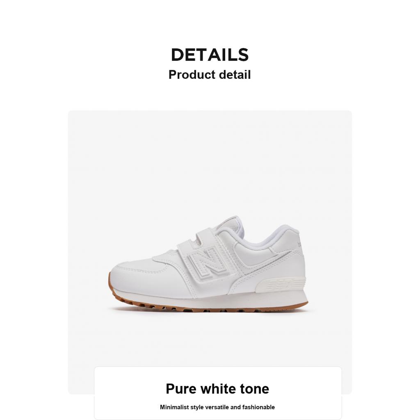420x420 pixels.
Task: Open the white sneaker product image
Action: [x=209, y=264]
